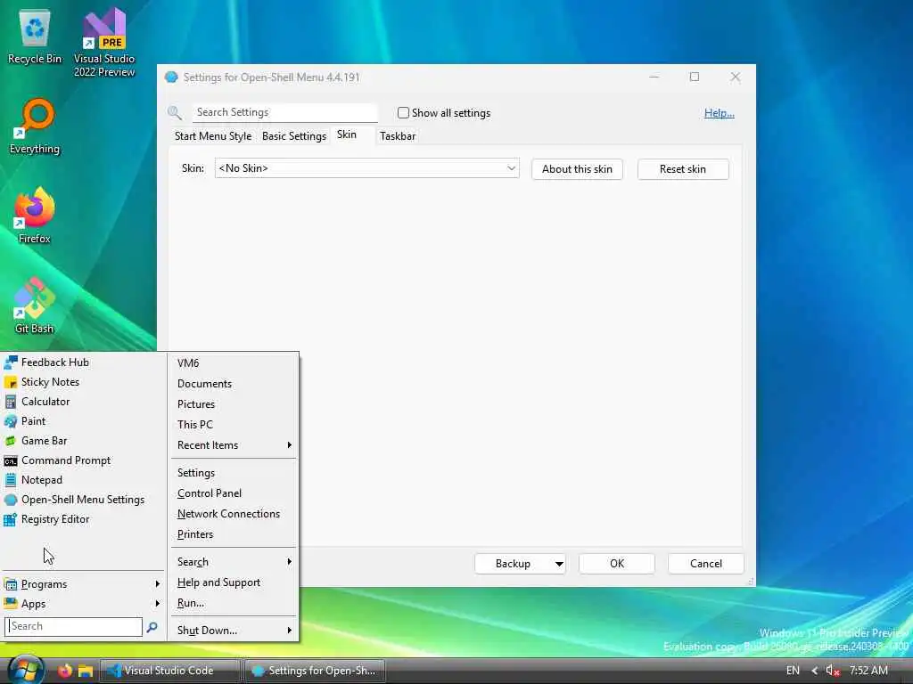
Task: Open Open-Shell Menu Settings entry
Action: coord(83,500)
